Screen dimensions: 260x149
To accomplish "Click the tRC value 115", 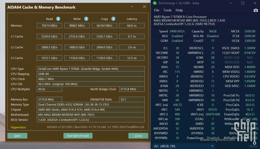I will (177, 72).
